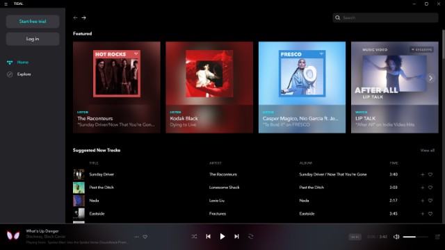The height and width of the screenshot is (250, 445).
Task: Toggle repeat mode
Action: [251, 236]
